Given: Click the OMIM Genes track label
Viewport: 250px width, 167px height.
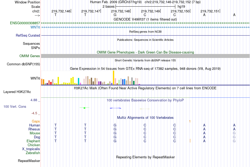Looking at the screenshot, I should 30,56.
